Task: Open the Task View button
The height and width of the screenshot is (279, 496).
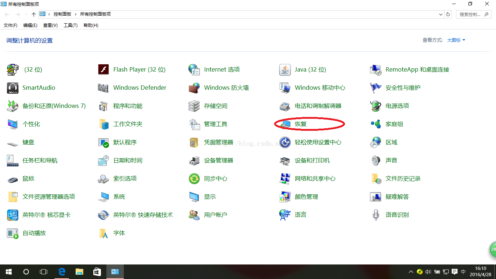Action: coord(44,272)
